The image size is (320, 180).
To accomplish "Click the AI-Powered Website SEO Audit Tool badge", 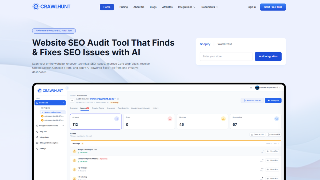I will click(54, 31).
